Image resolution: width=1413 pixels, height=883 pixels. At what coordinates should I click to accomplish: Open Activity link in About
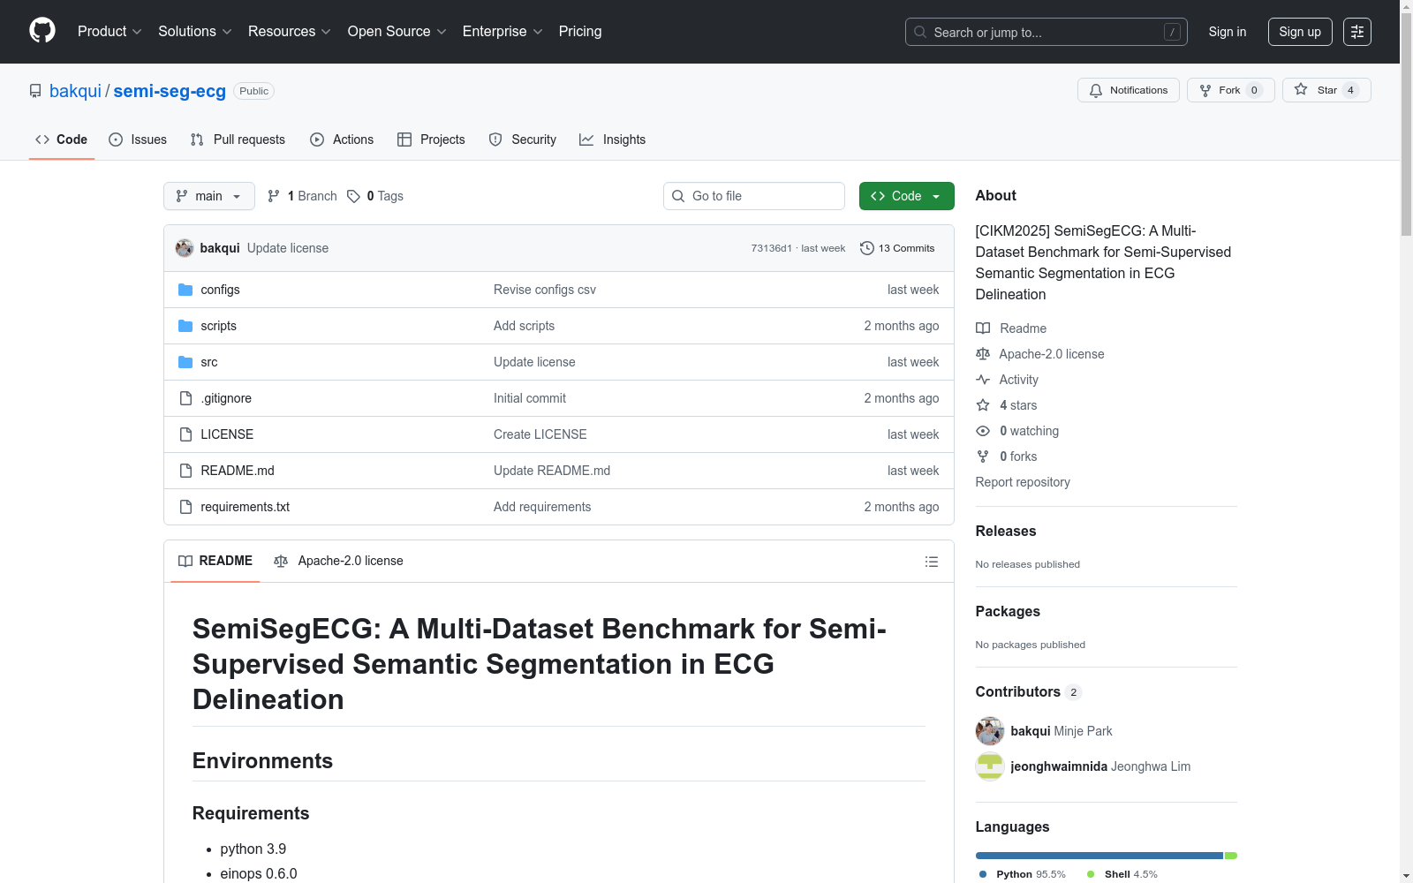[x=1008, y=380]
